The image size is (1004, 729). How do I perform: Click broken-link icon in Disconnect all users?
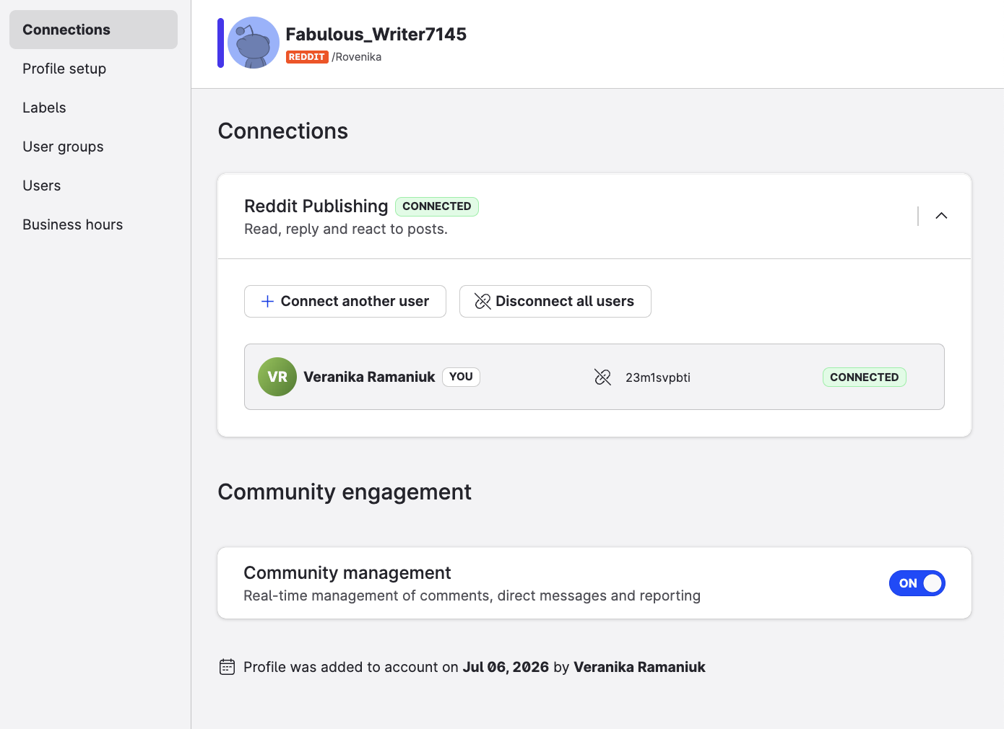482,301
